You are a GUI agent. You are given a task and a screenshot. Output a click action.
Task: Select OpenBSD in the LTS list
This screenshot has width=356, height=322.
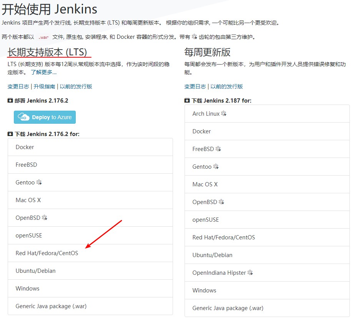(x=90, y=218)
